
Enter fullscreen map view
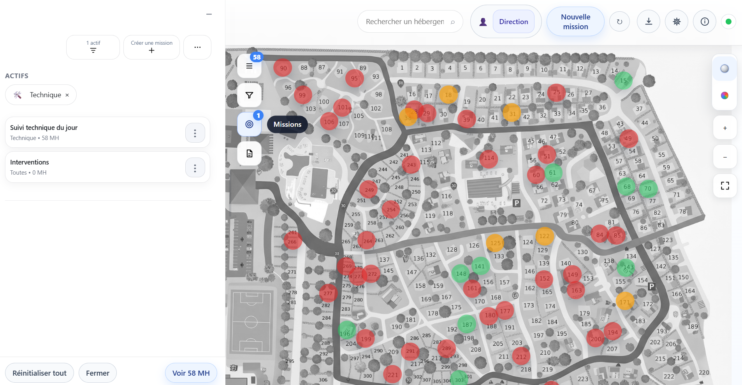(725, 186)
